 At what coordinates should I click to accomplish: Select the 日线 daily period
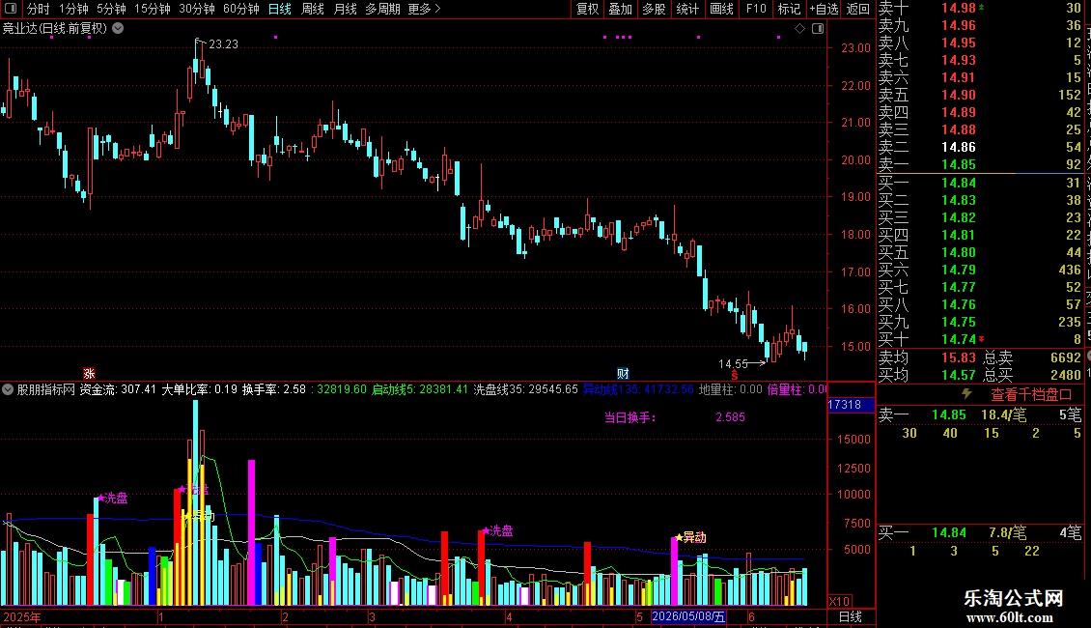(x=280, y=9)
